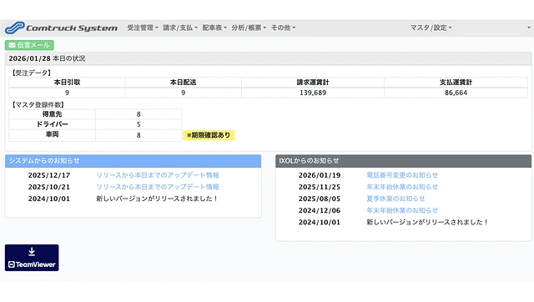
Task: Click the 支払運賃計 value 86,664
Action: 456,93
